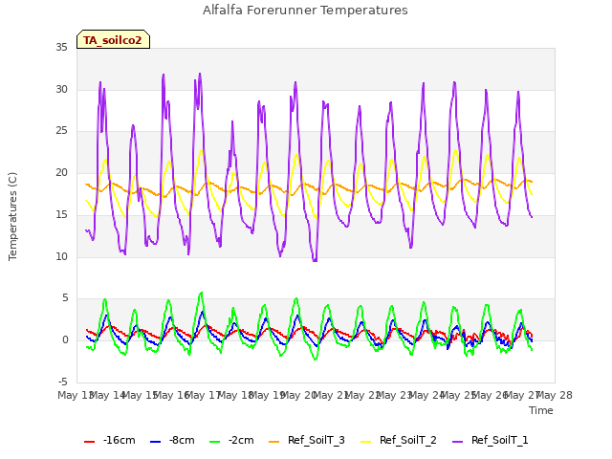Click the Temperatures (C) y-axis label
Screen dimensions: 612x459
[12, 216]
